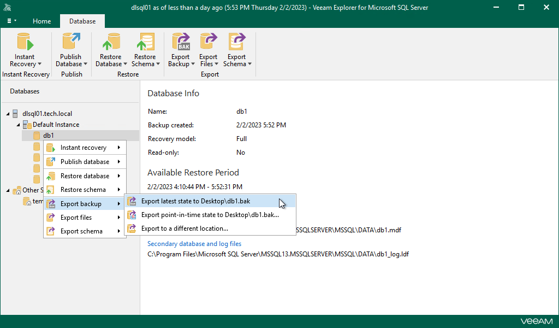Click the Default Instance icon in tree

(x=27, y=125)
